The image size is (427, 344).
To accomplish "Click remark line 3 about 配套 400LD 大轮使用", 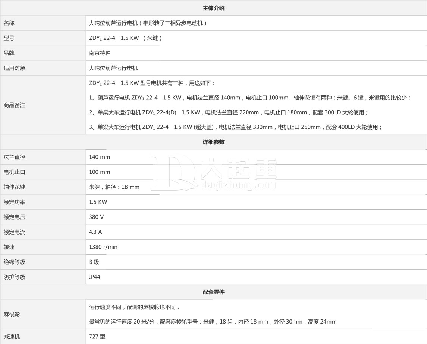I will [x=235, y=127].
